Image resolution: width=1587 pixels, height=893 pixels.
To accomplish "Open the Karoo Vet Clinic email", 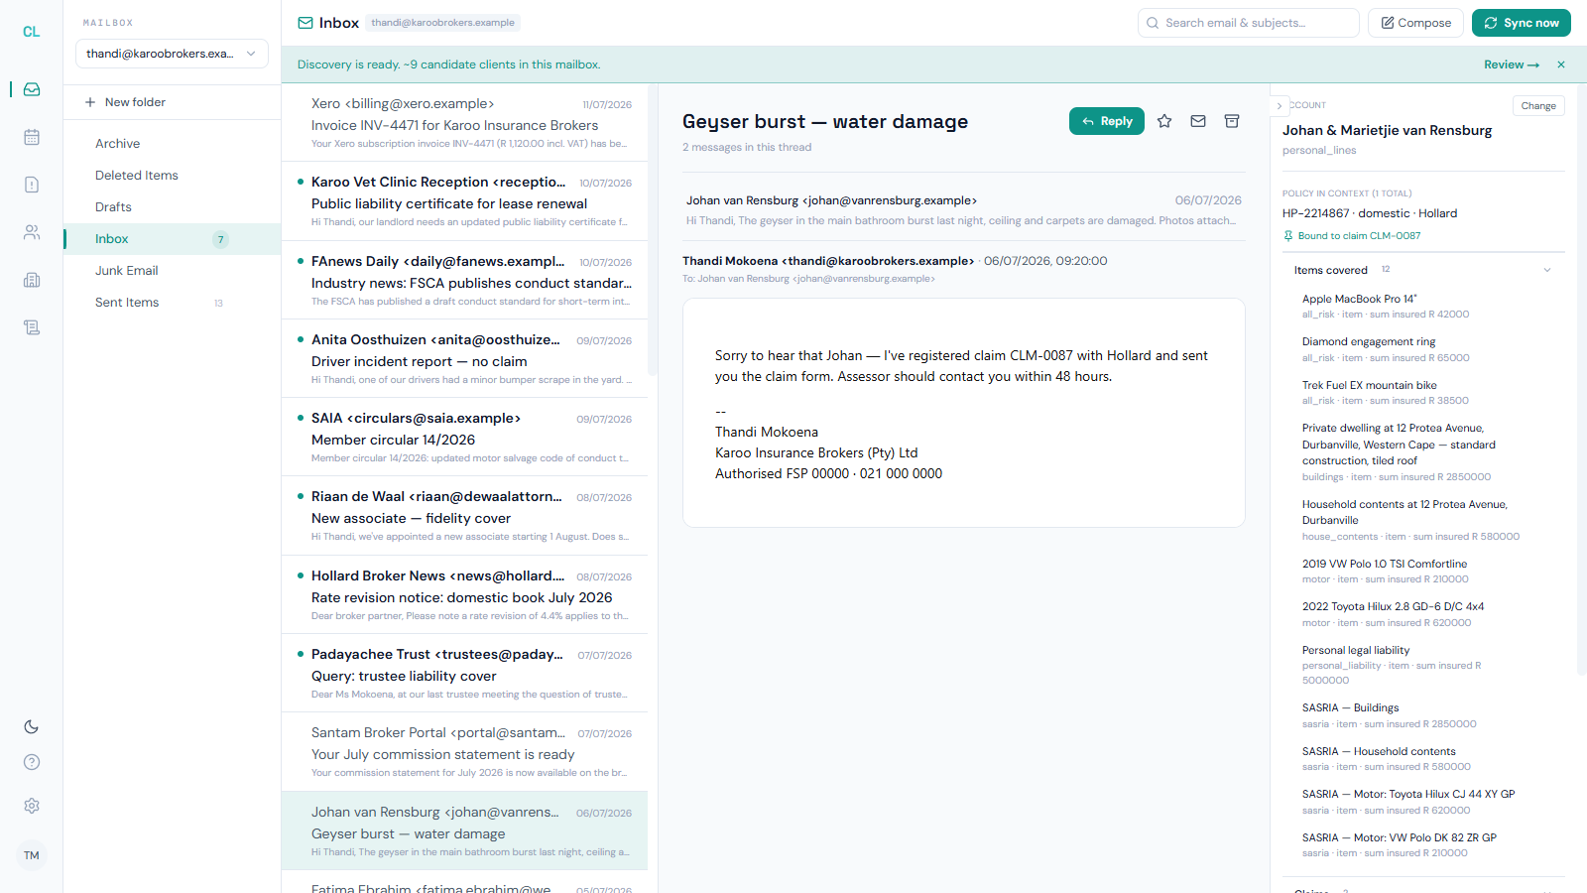I will (x=464, y=201).
